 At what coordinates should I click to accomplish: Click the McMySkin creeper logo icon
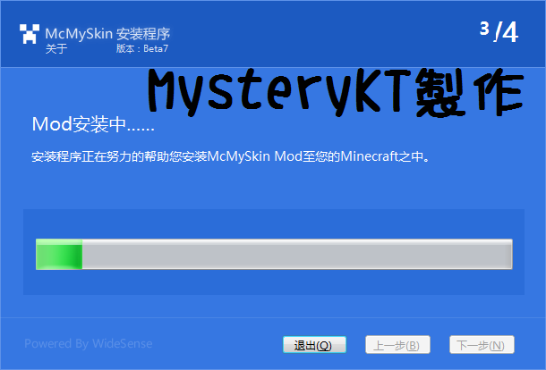(30, 34)
